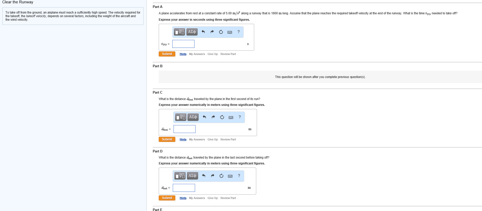Reset the Part C answer field
This screenshot has width=482, height=211.
[222, 117]
